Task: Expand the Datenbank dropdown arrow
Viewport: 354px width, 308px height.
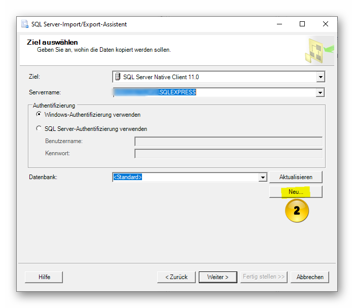Action: point(263,177)
